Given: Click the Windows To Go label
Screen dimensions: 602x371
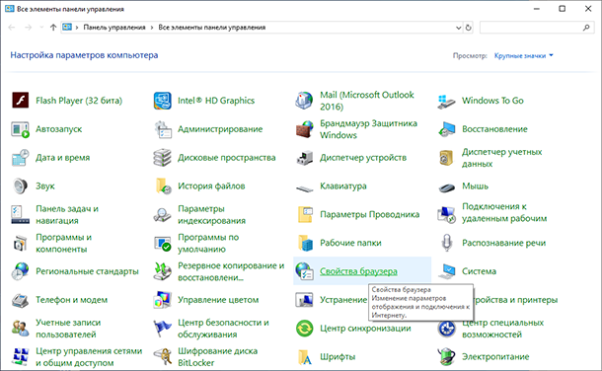Looking at the screenshot, I should click(492, 101).
